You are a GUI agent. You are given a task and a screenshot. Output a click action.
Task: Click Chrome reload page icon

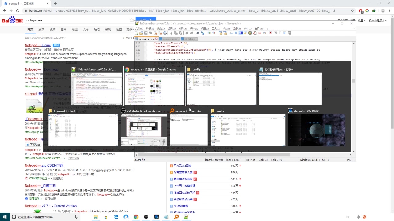[18, 10]
